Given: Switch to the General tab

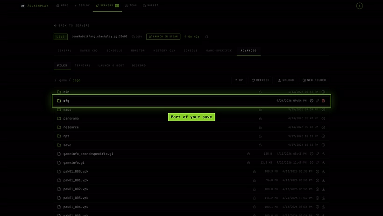Looking at the screenshot, I should click(x=64, y=50).
